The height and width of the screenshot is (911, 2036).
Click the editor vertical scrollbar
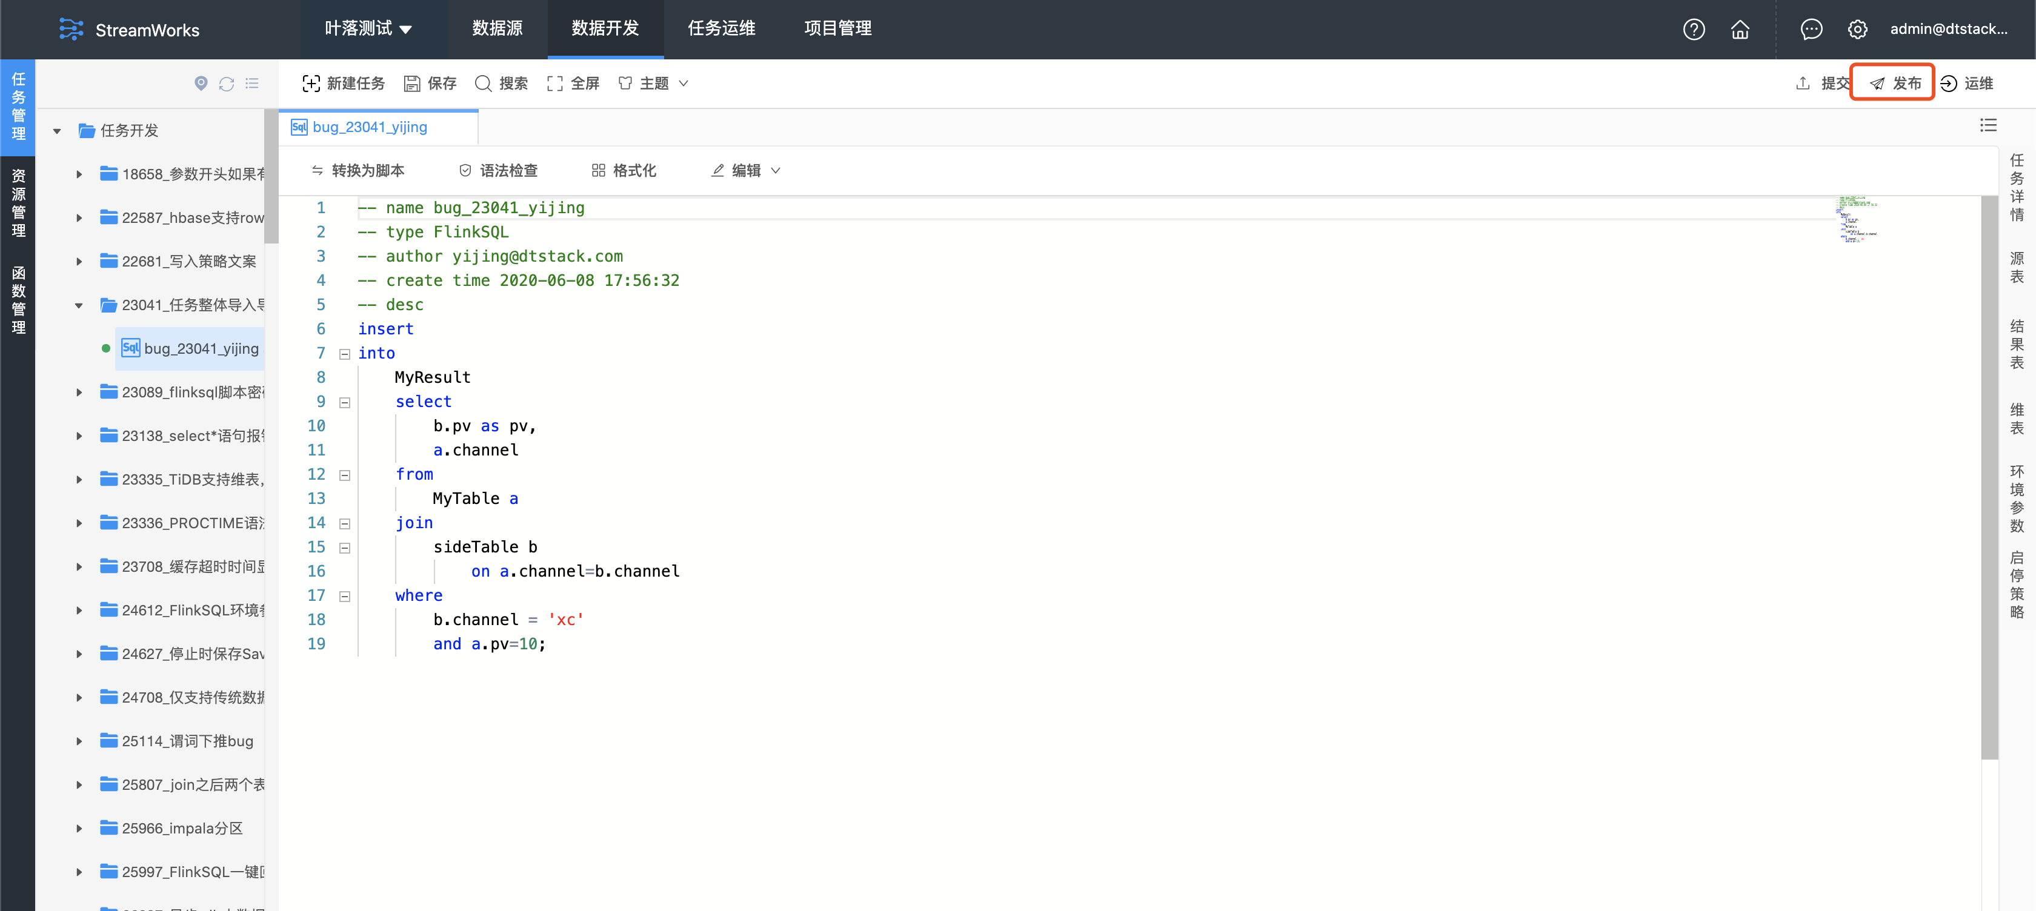coord(1989,477)
